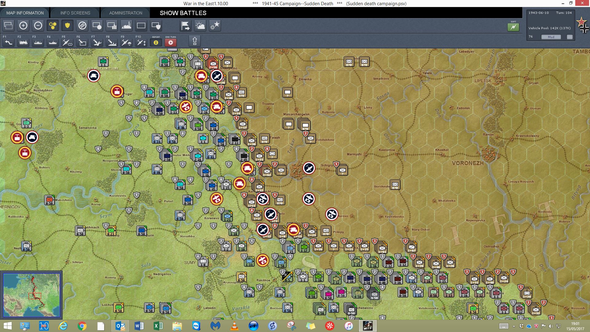
Task: Select the battle marker left of the Kurovo label
Action: pos(332,214)
